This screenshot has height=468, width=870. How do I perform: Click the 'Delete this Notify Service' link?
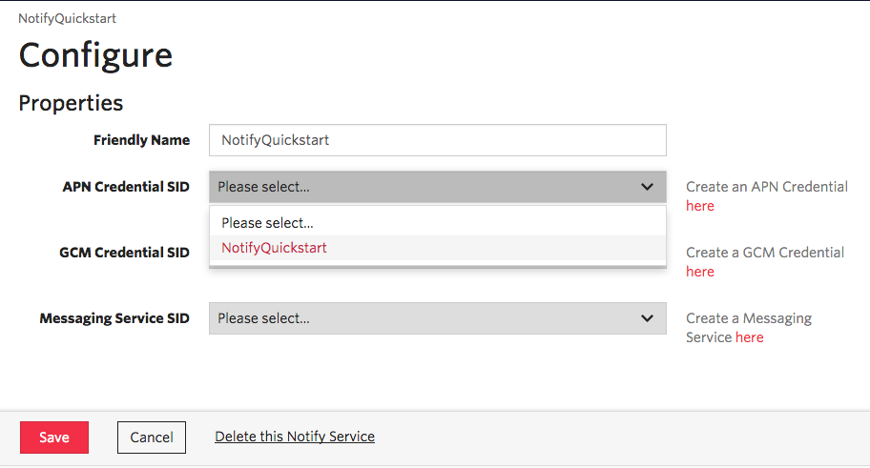coord(295,437)
